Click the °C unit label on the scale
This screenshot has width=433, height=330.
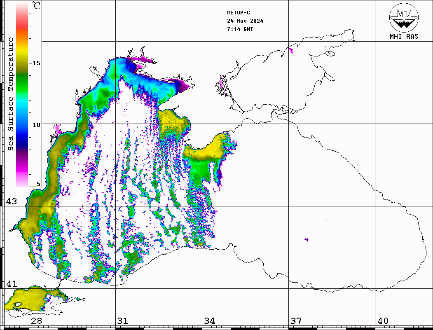coord(36,6)
